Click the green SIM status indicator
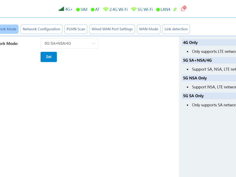Screen dimensions: 236x177 pos(78,9)
